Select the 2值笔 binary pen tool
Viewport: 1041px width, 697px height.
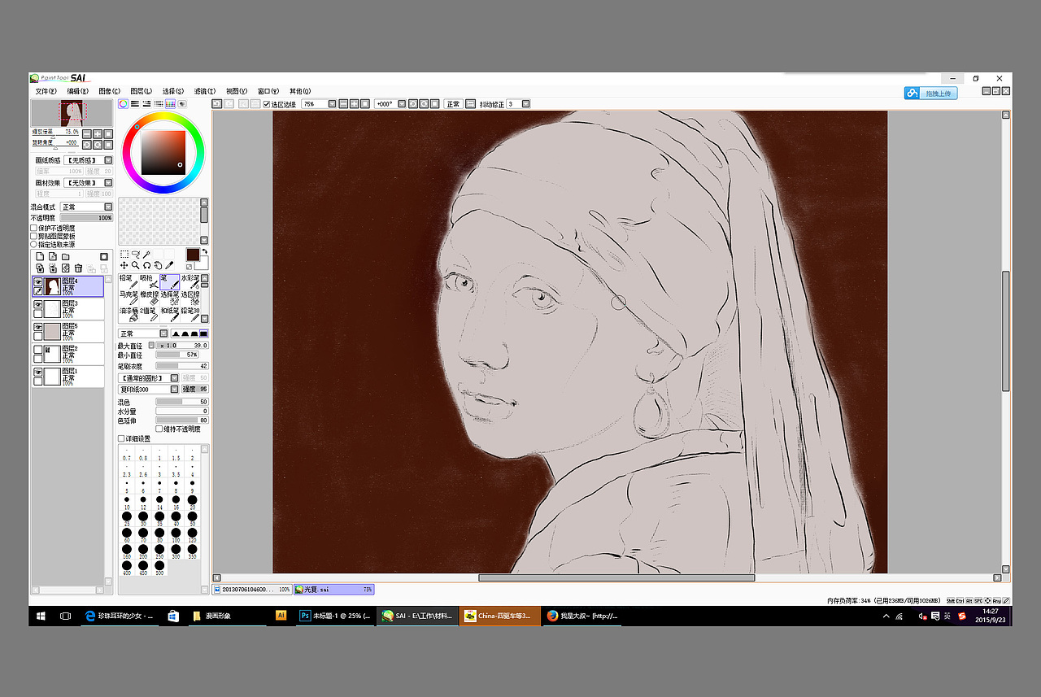(x=149, y=314)
